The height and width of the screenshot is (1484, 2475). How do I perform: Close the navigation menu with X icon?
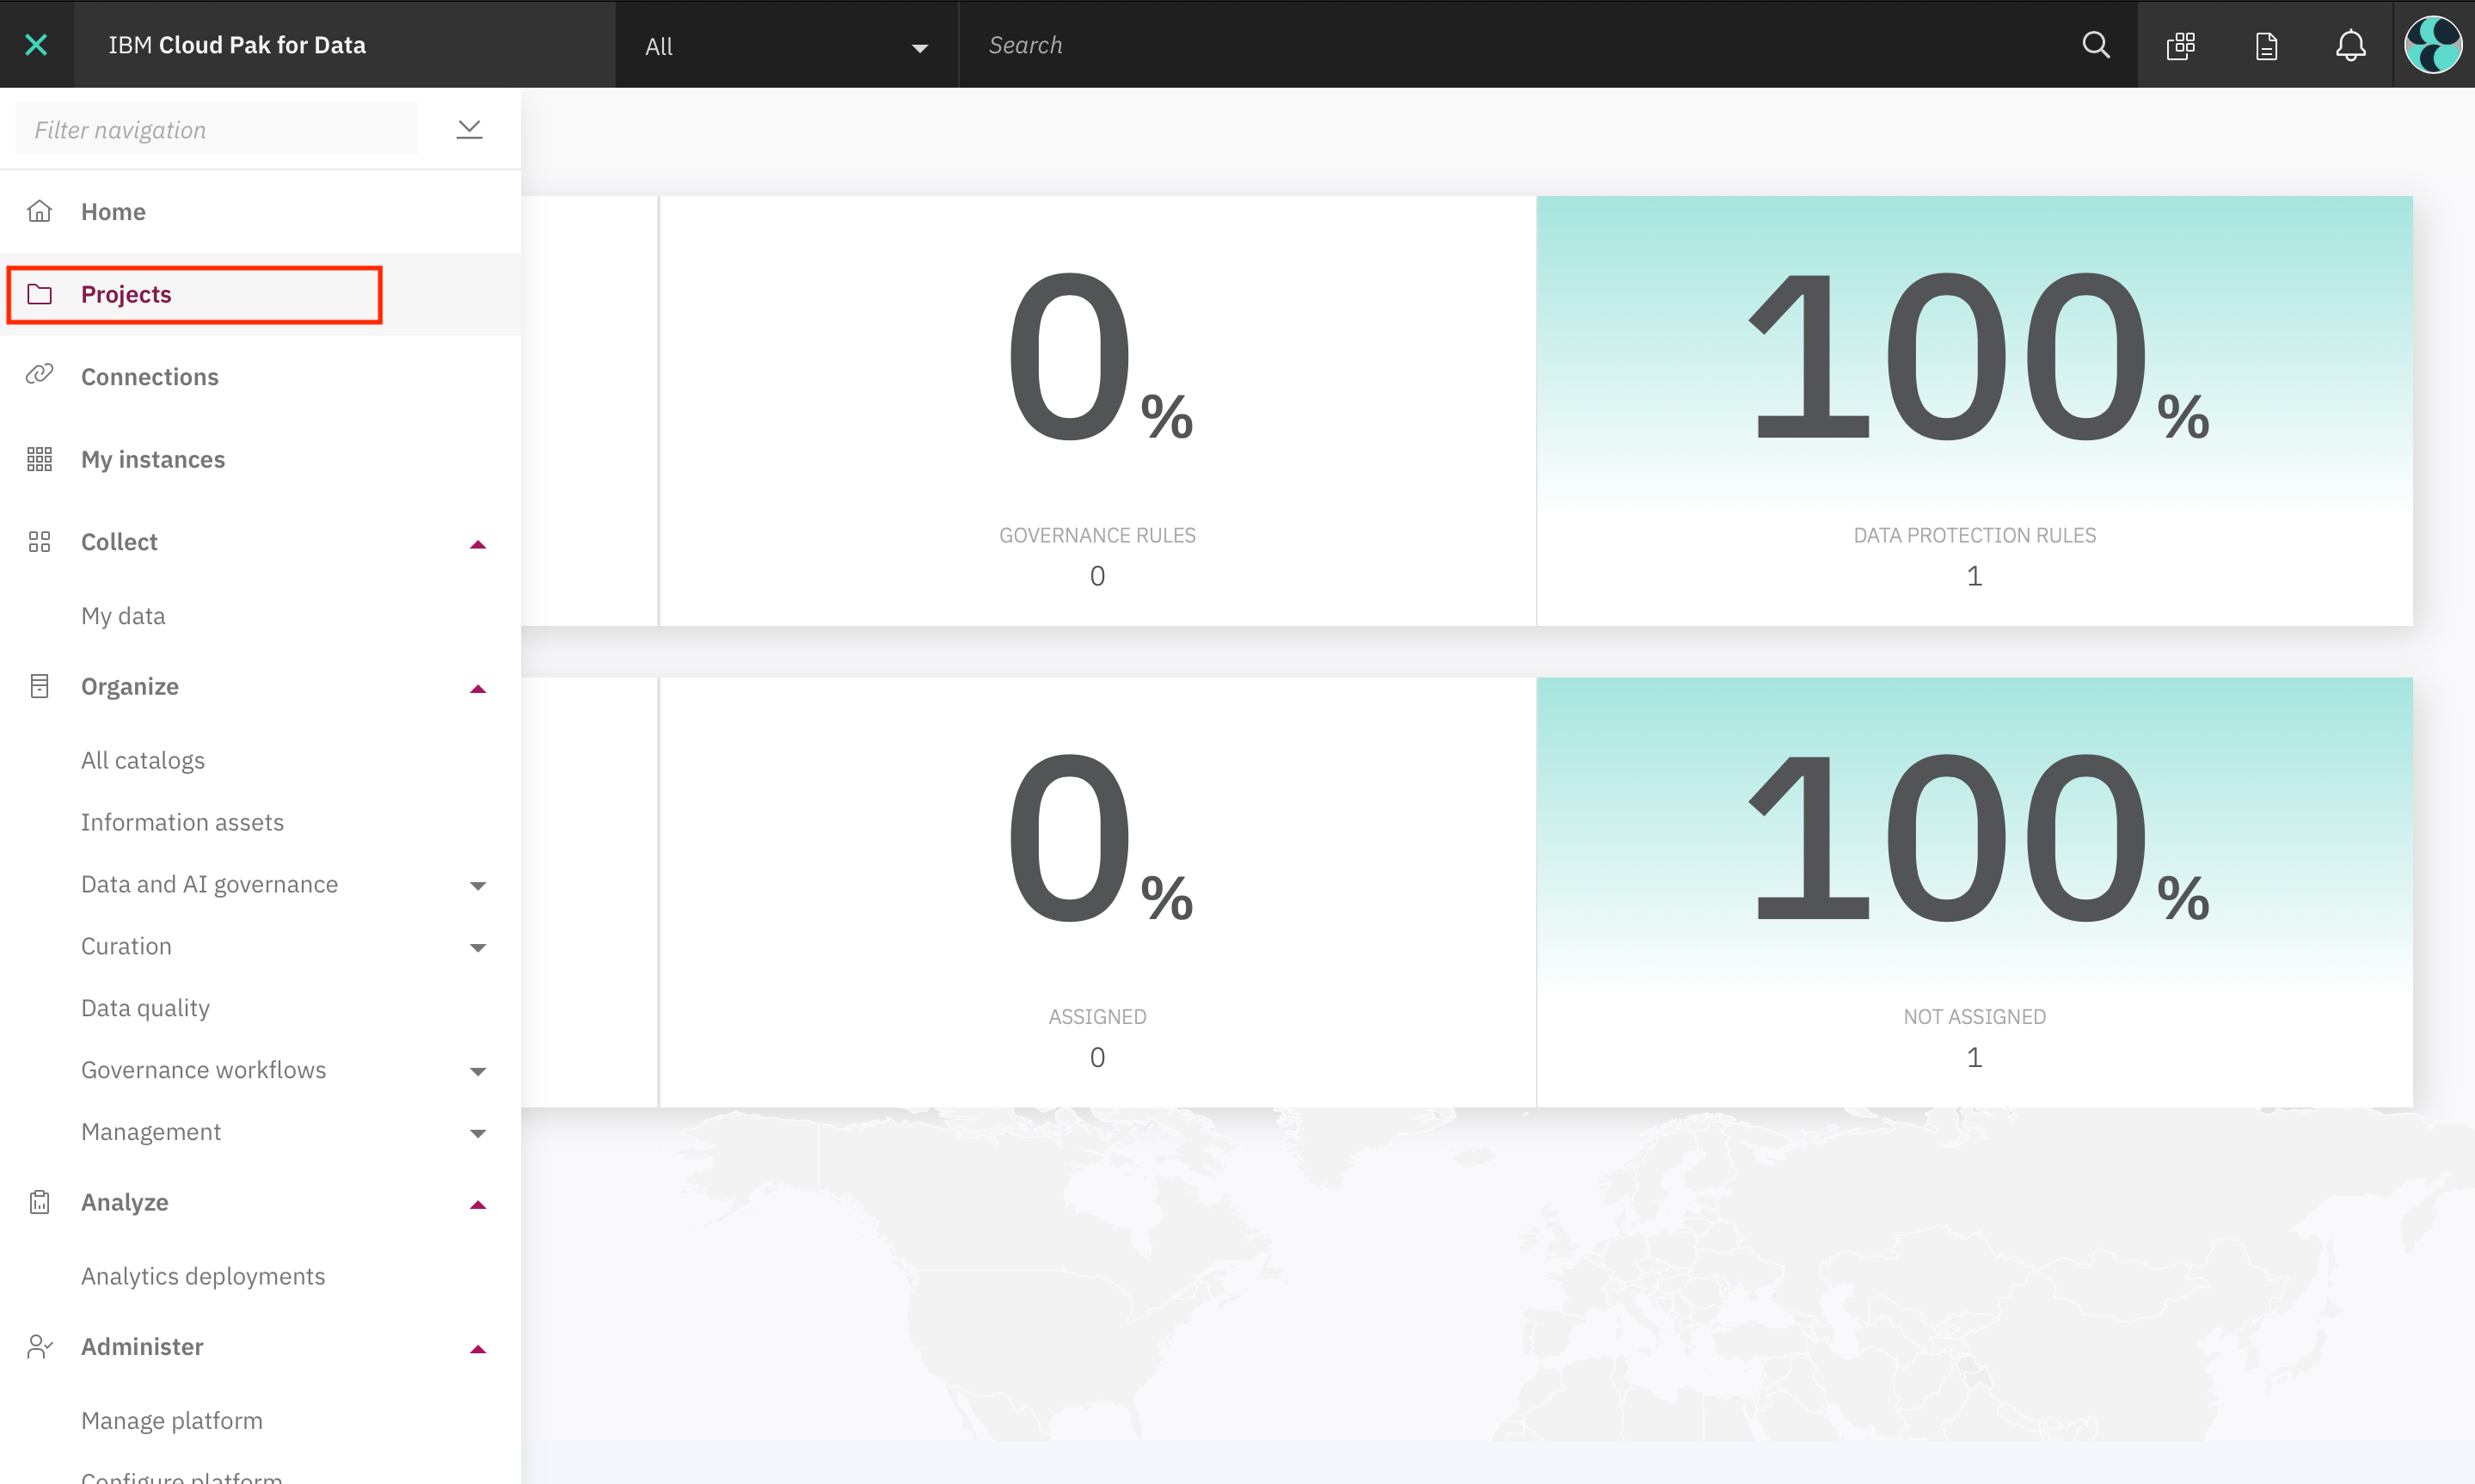36,44
